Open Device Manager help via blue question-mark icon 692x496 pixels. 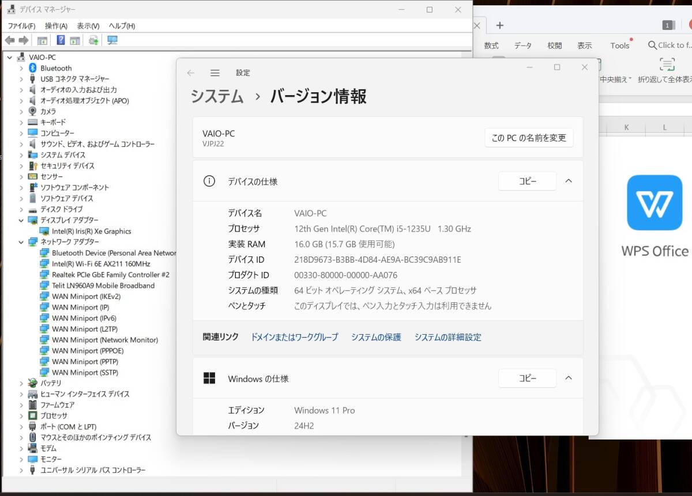[61, 40]
